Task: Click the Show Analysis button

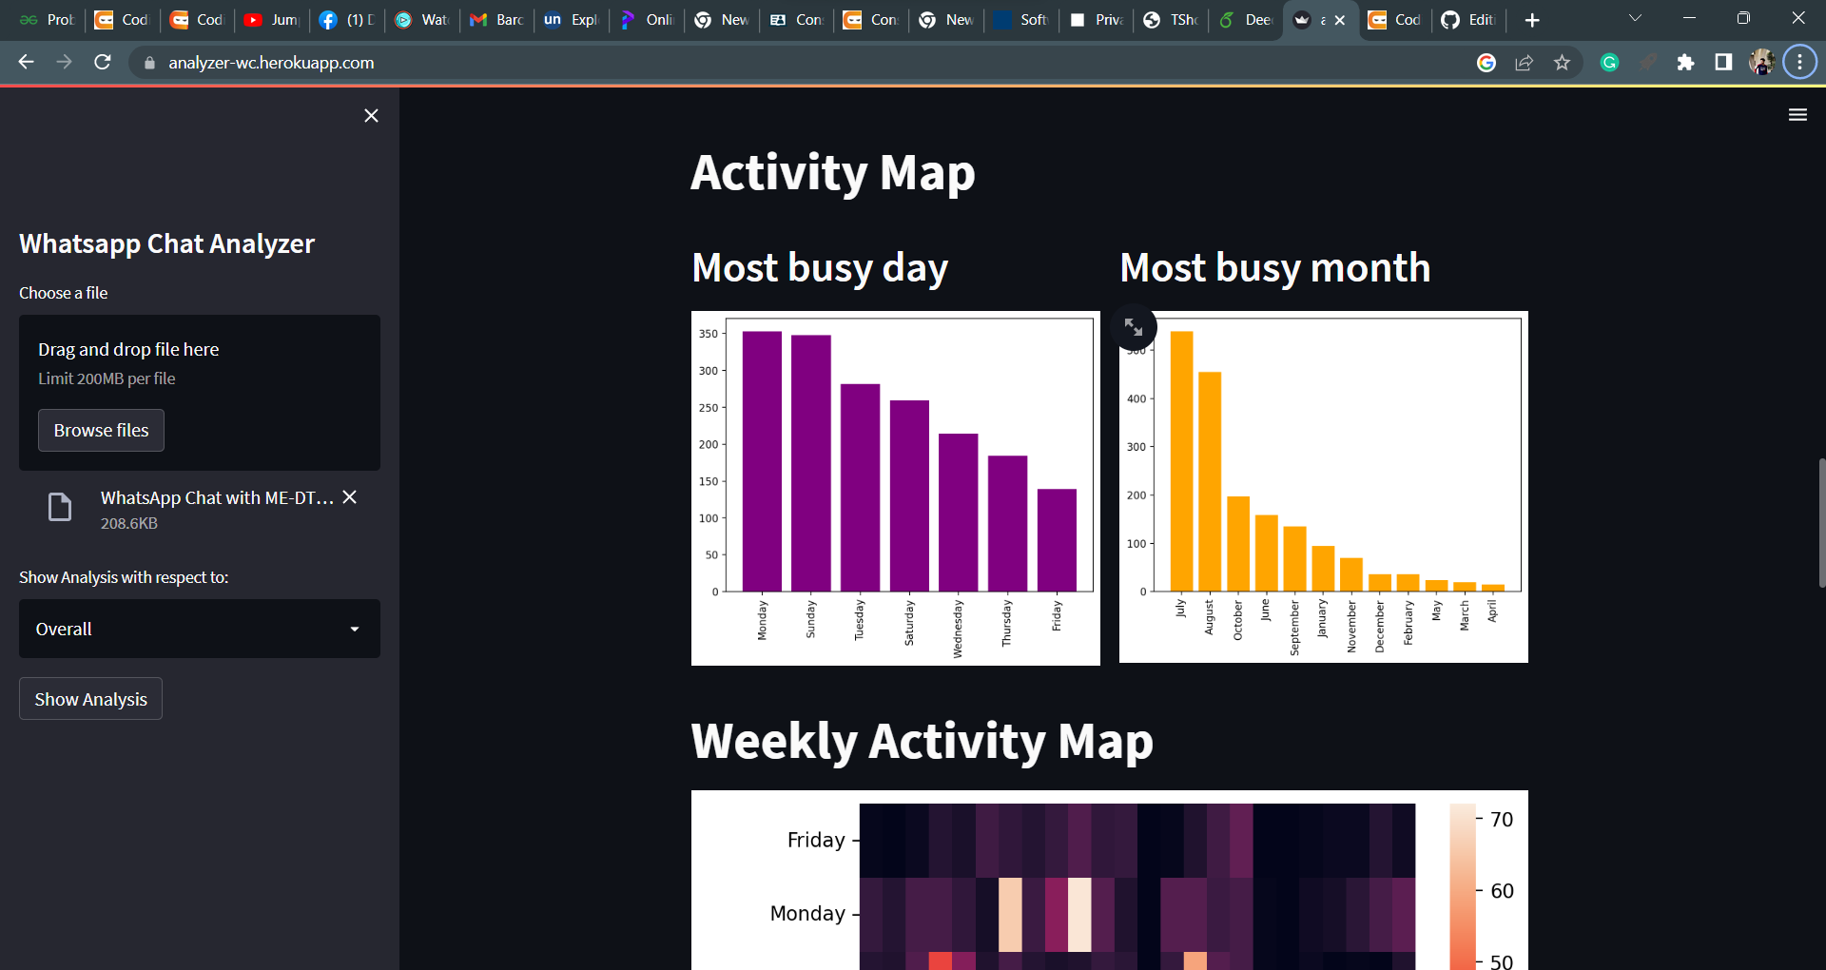Action: [x=90, y=699]
